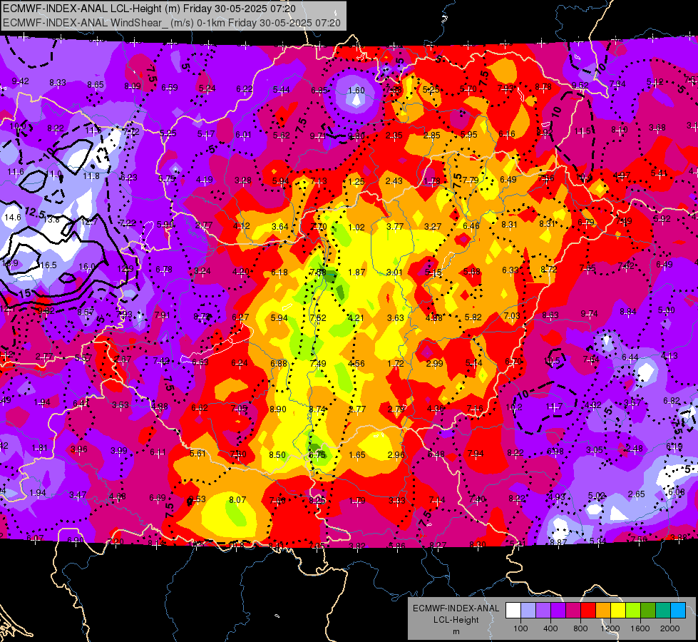The height and width of the screenshot is (642, 698).
Task: Click the shear value 3.77
Action: [x=395, y=227]
